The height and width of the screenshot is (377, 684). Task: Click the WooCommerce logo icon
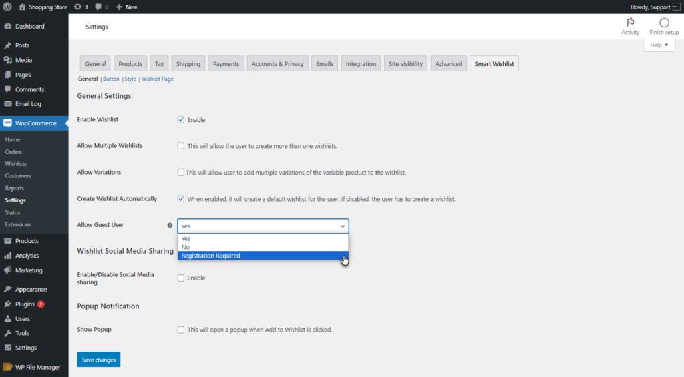point(7,123)
